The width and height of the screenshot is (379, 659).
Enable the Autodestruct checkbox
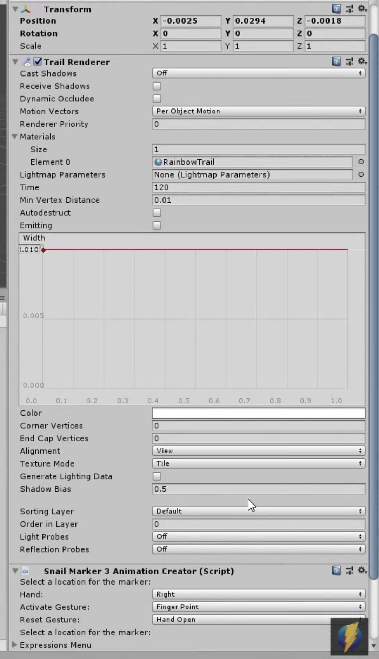[157, 212]
